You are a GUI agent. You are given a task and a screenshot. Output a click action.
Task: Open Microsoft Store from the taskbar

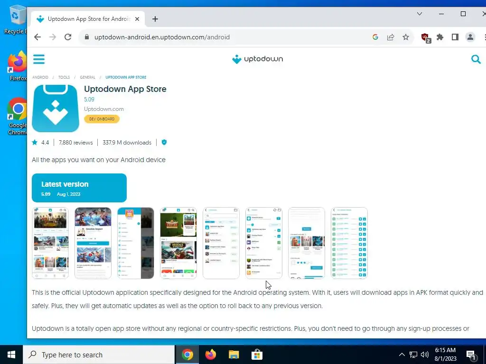257,355
